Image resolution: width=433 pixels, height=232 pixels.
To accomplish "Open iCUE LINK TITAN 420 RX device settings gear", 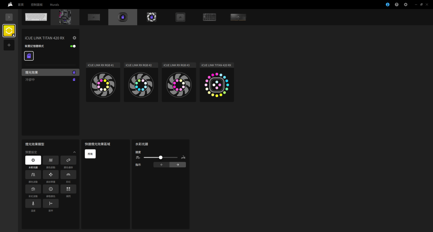I will pos(74,38).
